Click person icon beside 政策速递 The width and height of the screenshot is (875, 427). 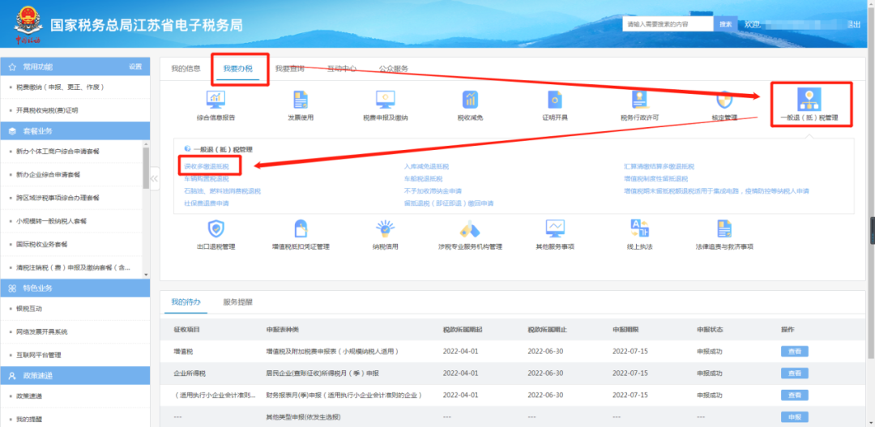click(11, 376)
